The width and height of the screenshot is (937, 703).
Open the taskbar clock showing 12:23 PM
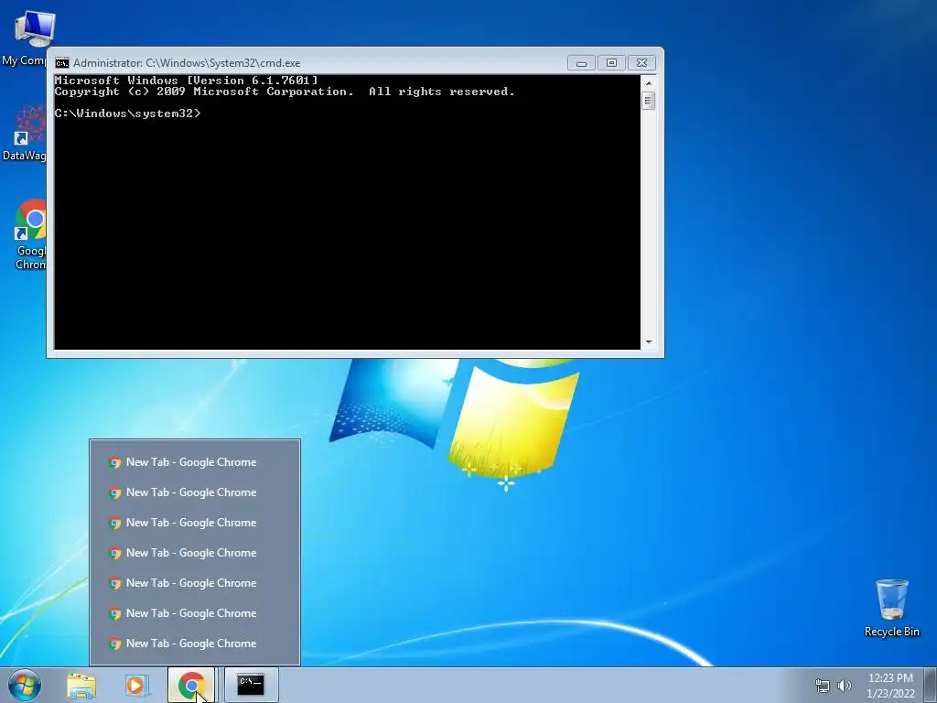(x=890, y=686)
